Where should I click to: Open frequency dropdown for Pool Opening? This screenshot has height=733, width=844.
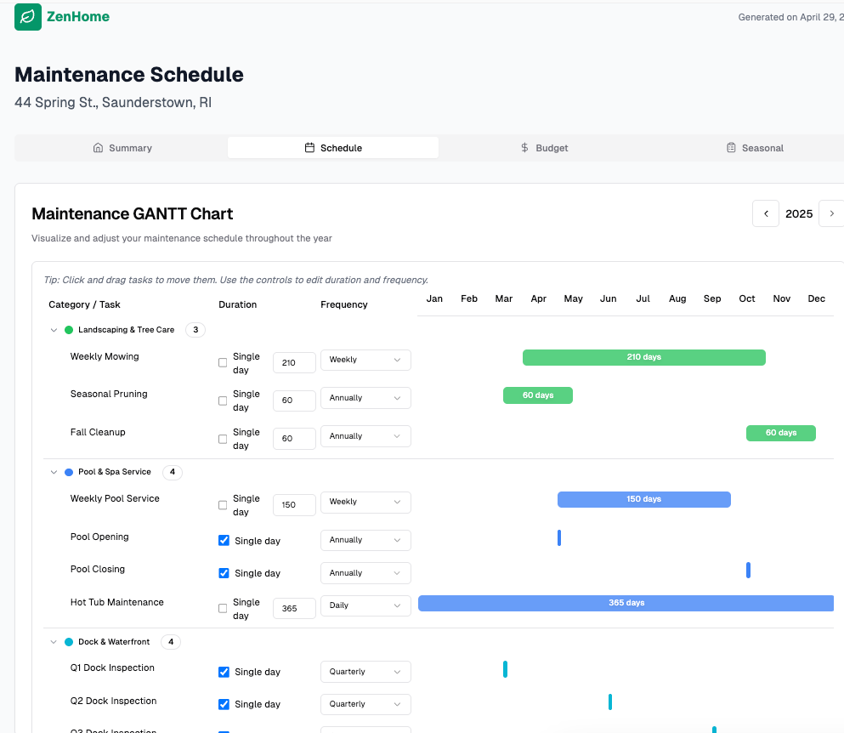click(x=365, y=540)
